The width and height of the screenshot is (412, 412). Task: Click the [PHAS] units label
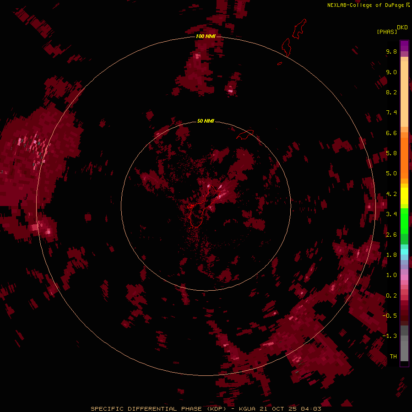click(x=387, y=32)
